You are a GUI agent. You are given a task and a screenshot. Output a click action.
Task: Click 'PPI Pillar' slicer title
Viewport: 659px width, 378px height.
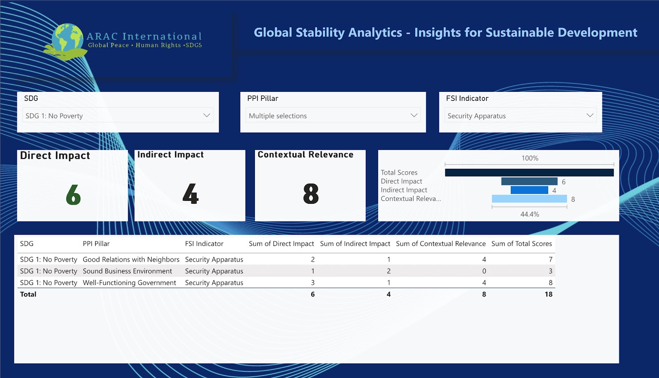262,98
